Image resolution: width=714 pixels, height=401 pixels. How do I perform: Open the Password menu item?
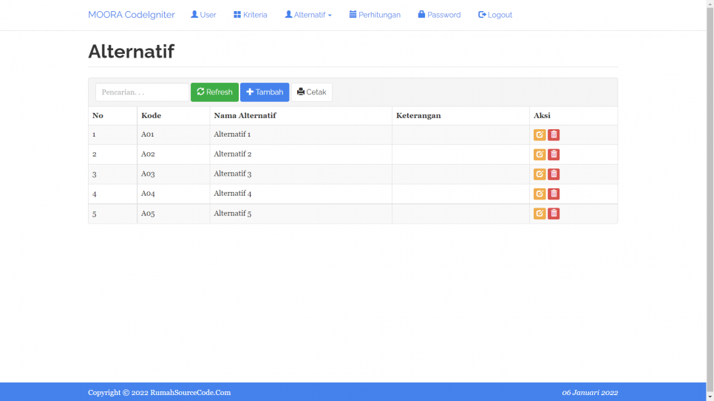(440, 15)
